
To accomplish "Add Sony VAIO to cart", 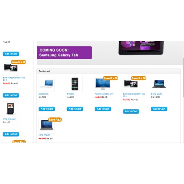I will pos(159,109).
